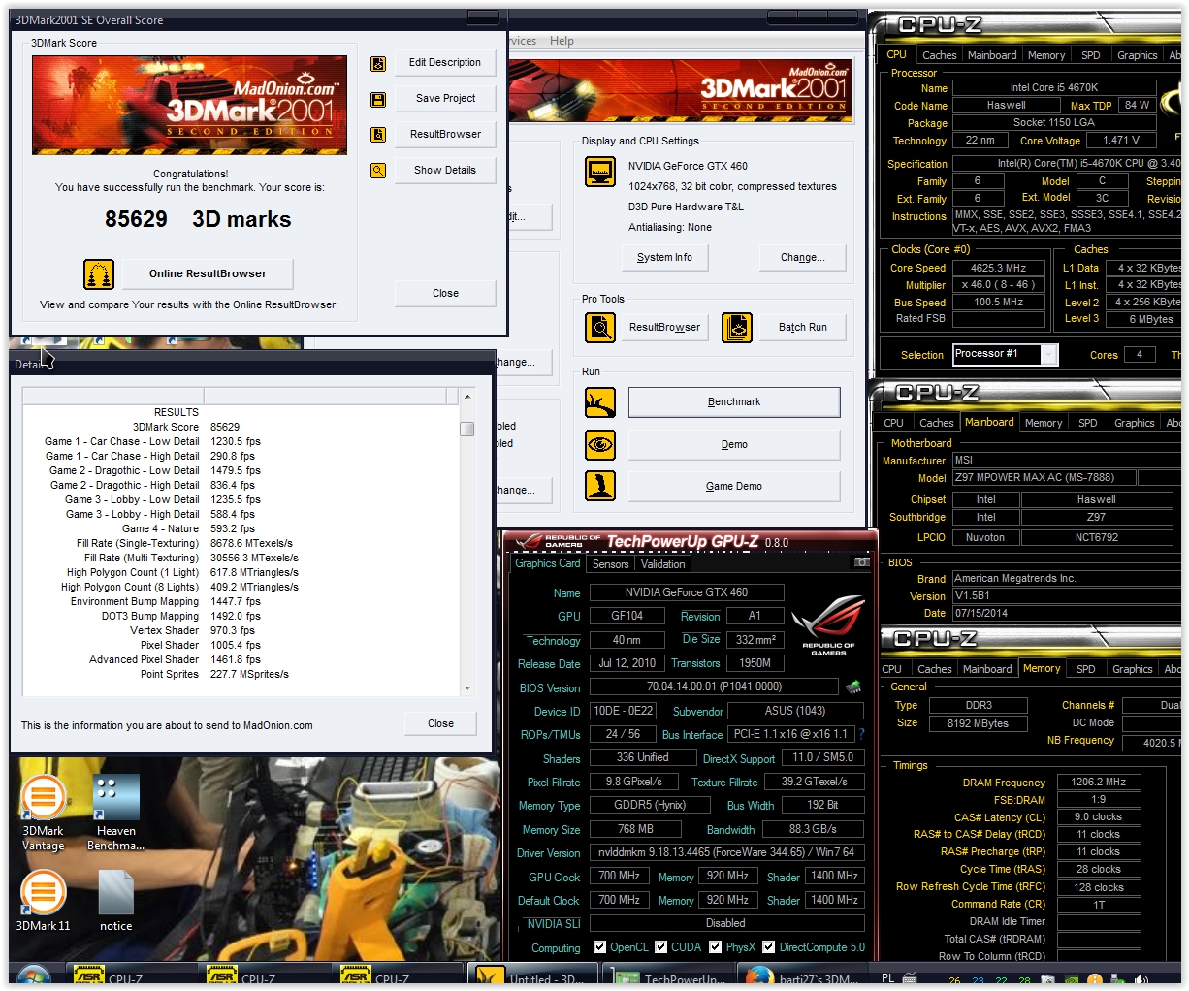
Task: Click the joystick icon beside the Game Demo button
Action: tap(600, 486)
